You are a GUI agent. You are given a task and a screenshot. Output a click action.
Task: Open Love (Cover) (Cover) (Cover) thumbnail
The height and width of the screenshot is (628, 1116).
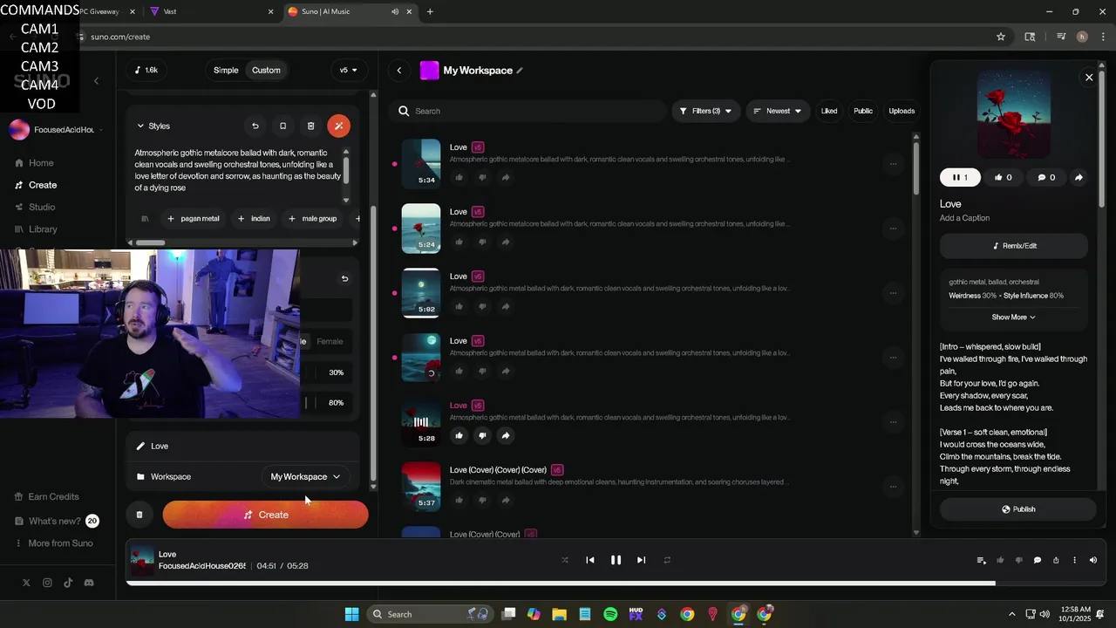[x=421, y=487]
